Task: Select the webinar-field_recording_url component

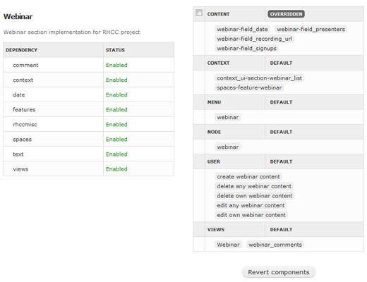Action: [255, 39]
